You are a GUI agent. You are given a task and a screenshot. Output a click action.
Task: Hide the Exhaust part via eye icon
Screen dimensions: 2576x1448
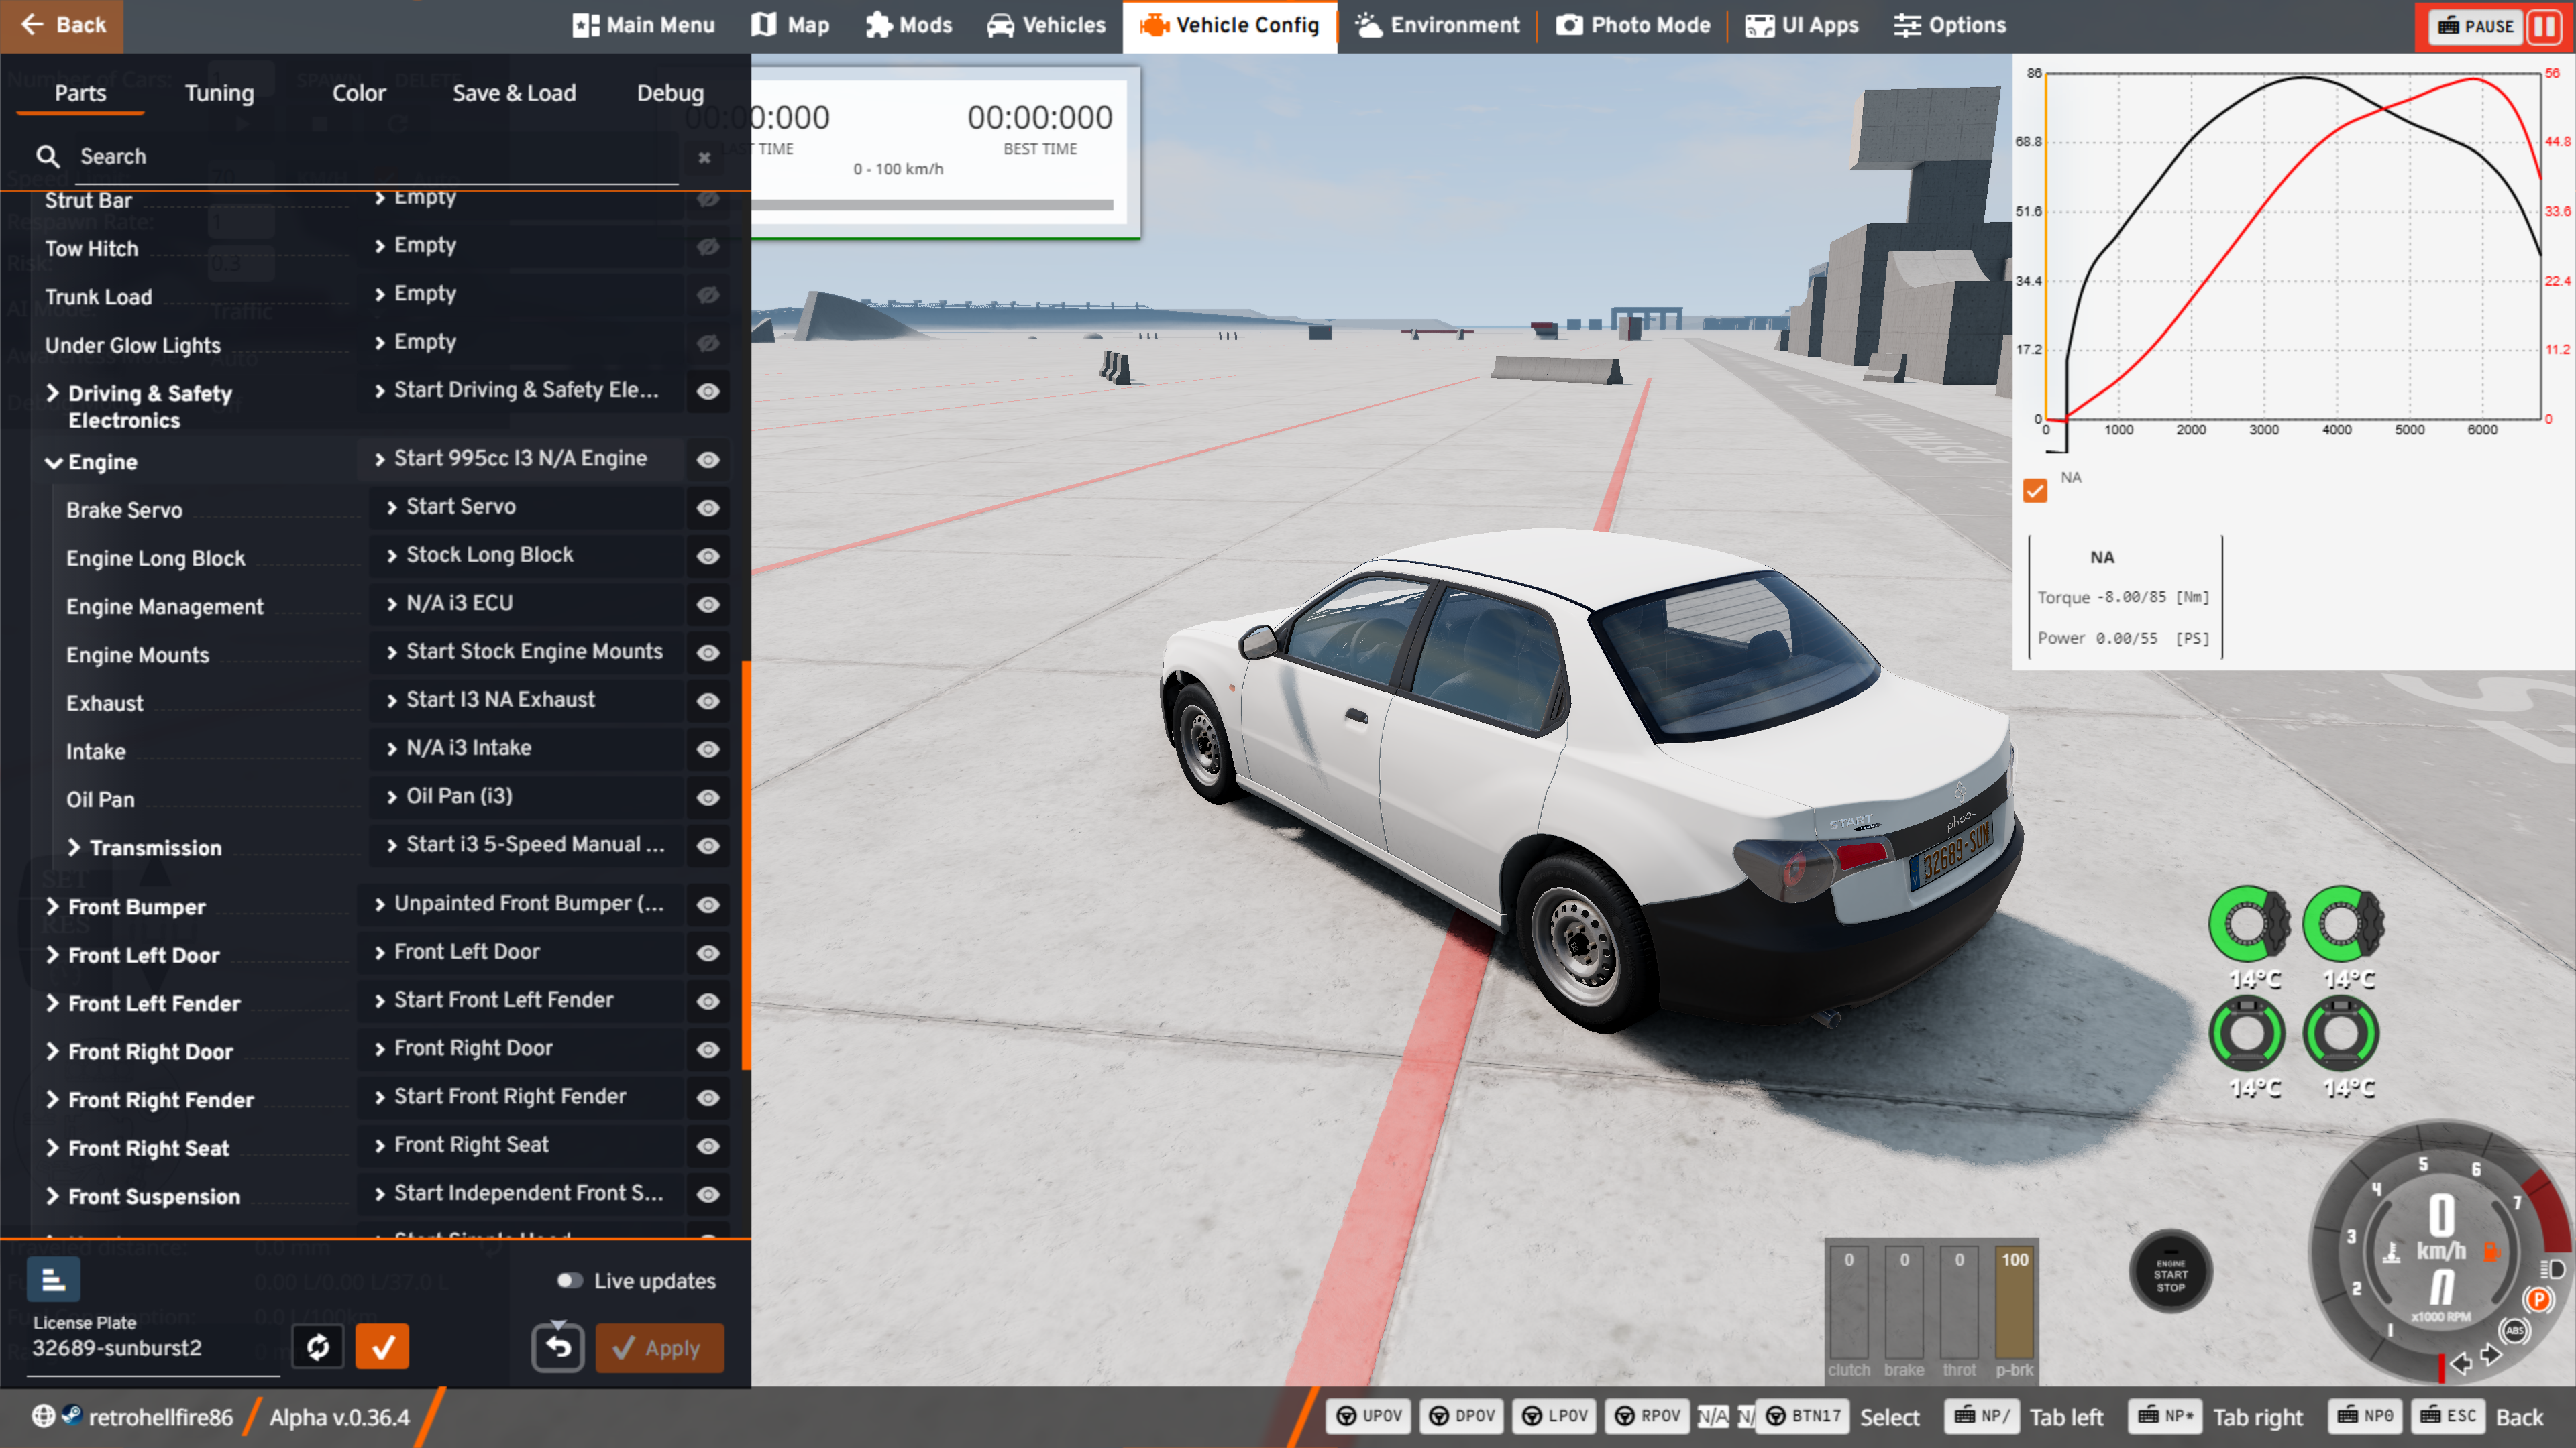708,701
